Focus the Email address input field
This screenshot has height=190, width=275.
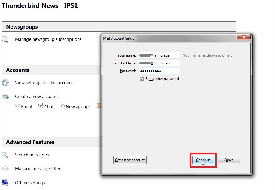159,63
